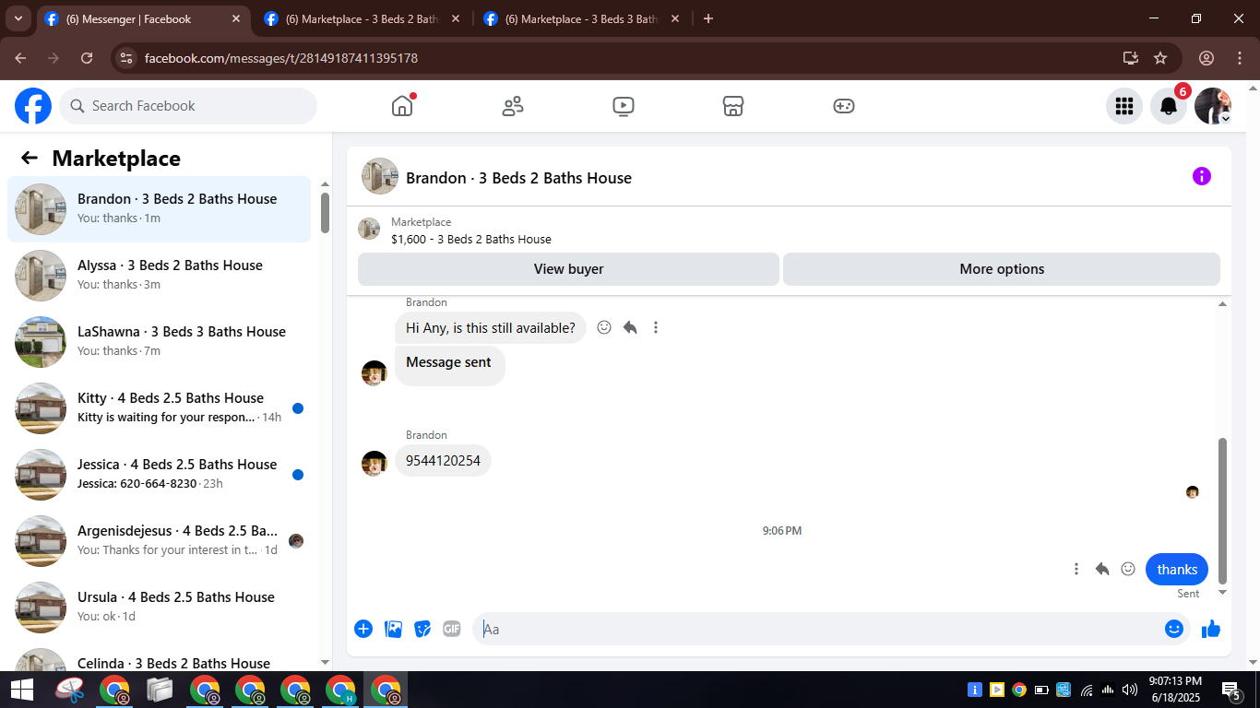Click the conversation list scrollbar
The height and width of the screenshot is (708, 1260).
325,213
